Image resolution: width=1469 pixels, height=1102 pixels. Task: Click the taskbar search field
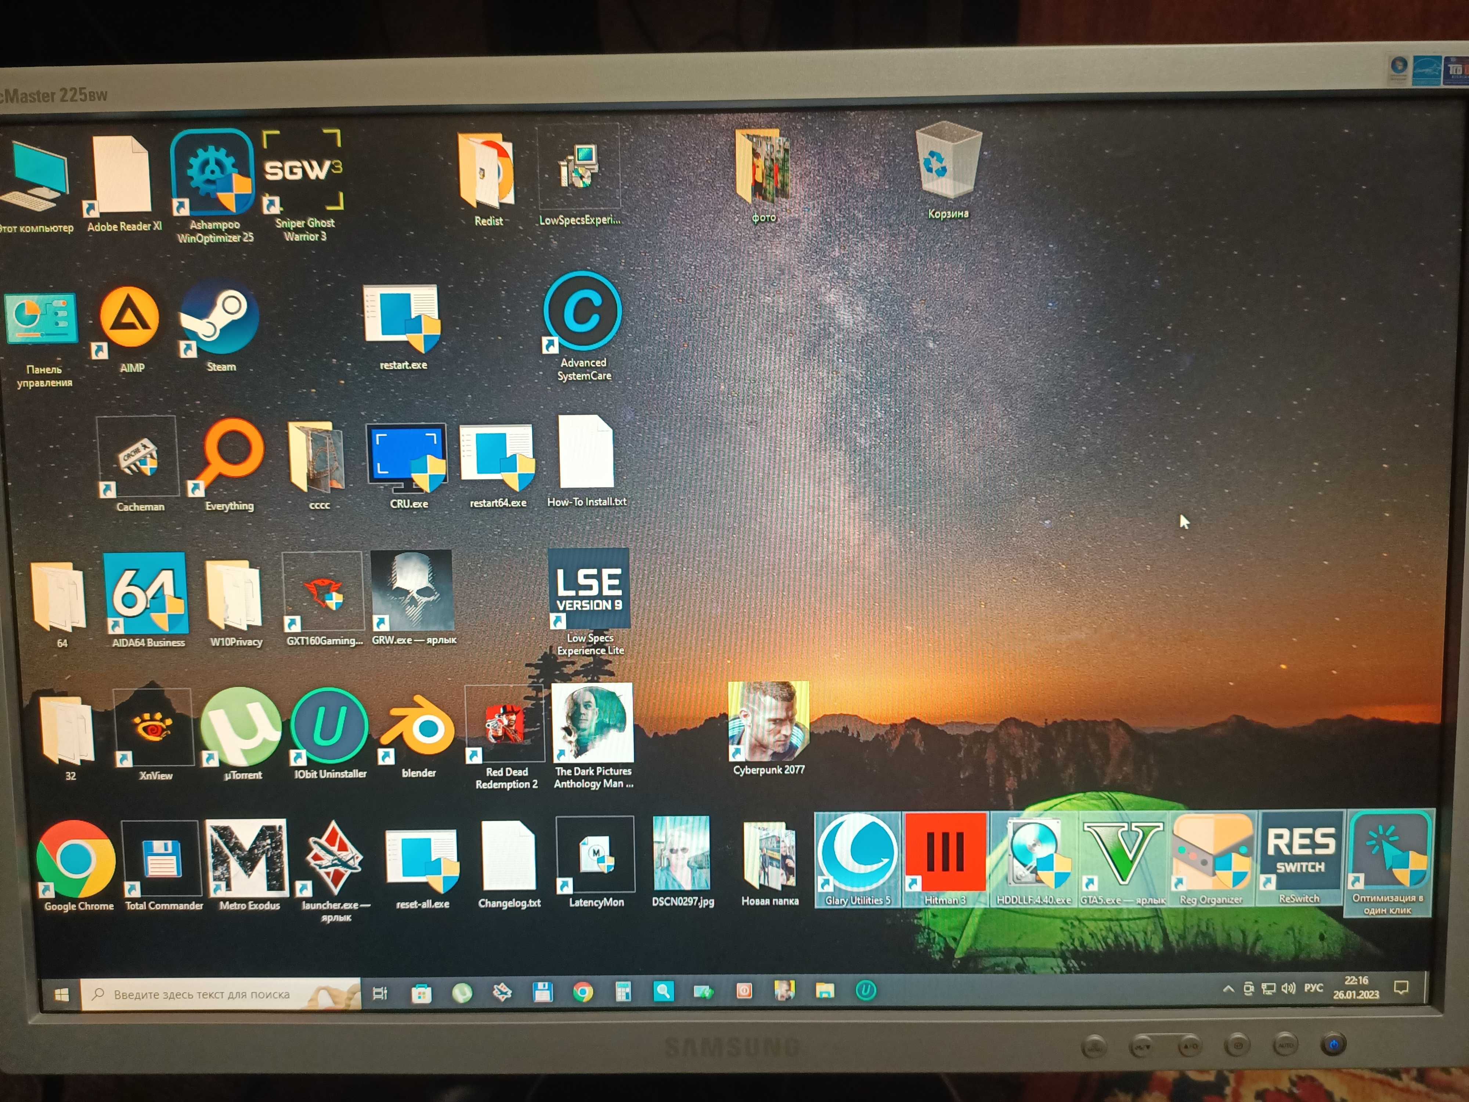click(x=220, y=994)
